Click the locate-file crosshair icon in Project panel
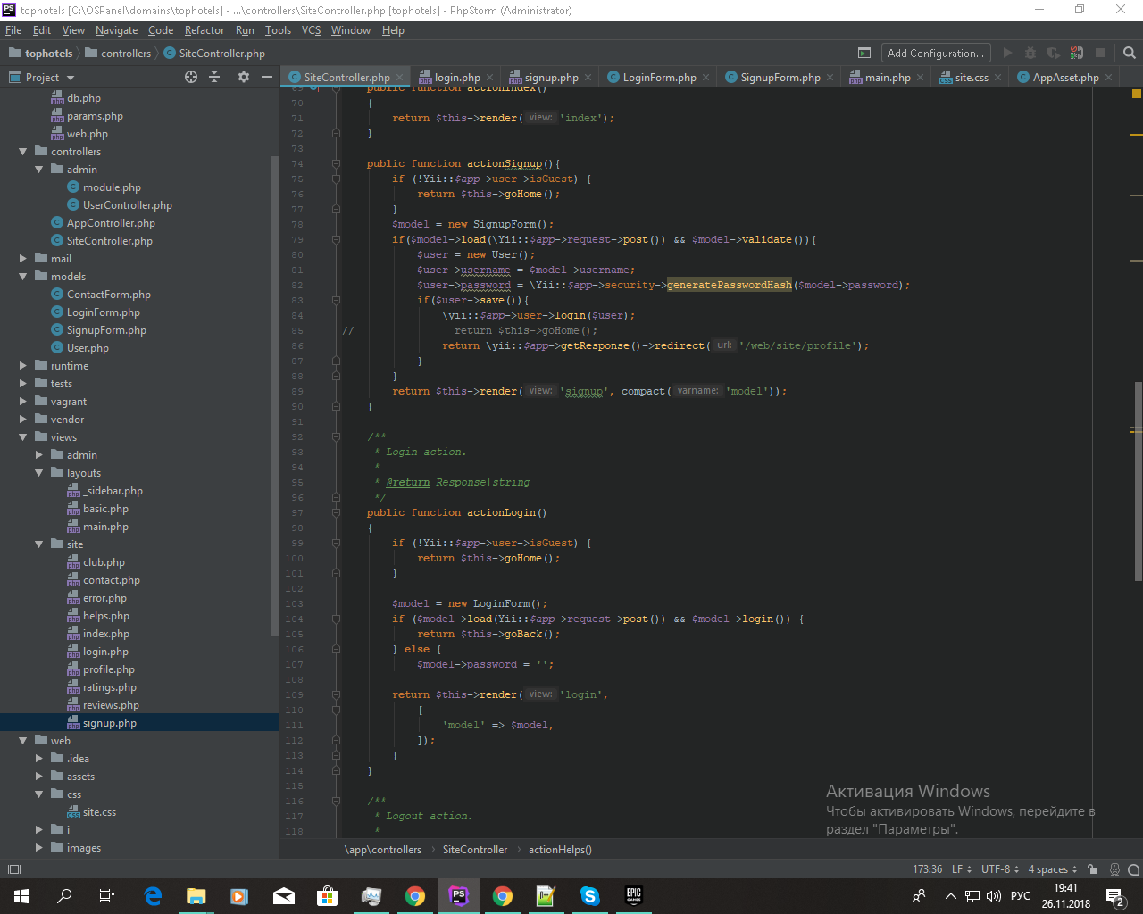The width and height of the screenshot is (1143, 914). (191, 78)
